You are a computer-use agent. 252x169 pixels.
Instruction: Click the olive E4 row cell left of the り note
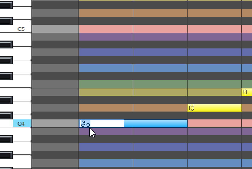pos(214,92)
